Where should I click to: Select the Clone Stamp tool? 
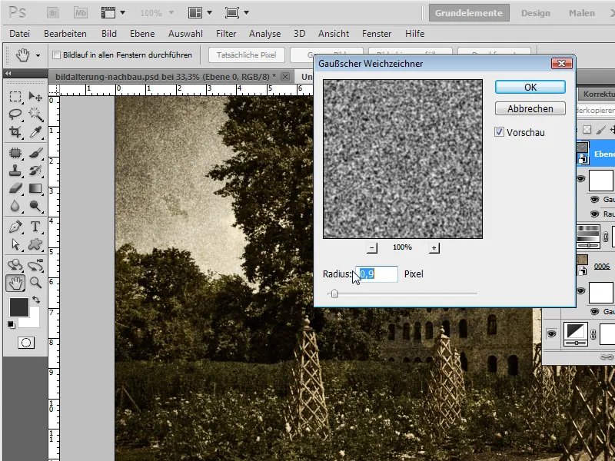pos(15,171)
